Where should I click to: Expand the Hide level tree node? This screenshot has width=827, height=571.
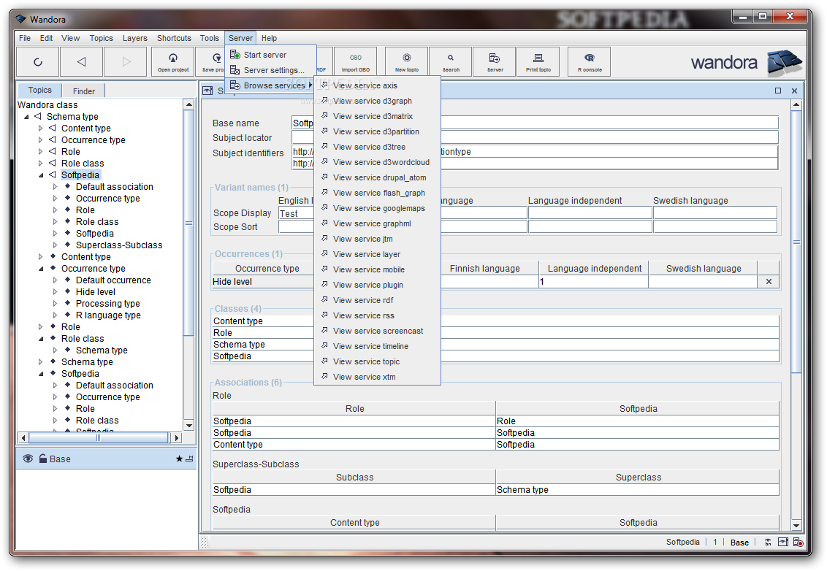(x=56, y=292)
